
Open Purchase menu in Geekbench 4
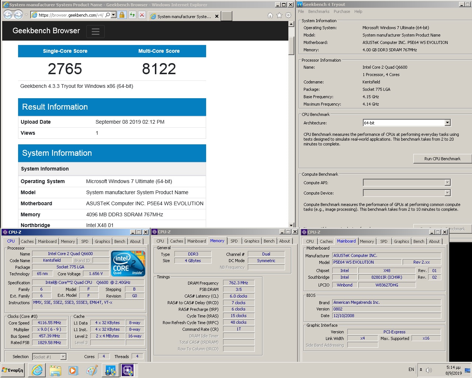(342, 11)
